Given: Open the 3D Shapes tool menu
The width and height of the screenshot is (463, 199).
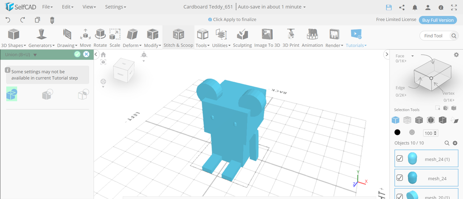Looking at the screenshot, I should click(x=14, y=38).
